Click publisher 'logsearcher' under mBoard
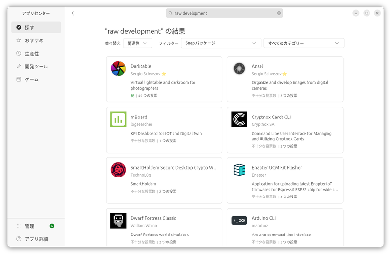391x255 pixels. tap(141, 124)
